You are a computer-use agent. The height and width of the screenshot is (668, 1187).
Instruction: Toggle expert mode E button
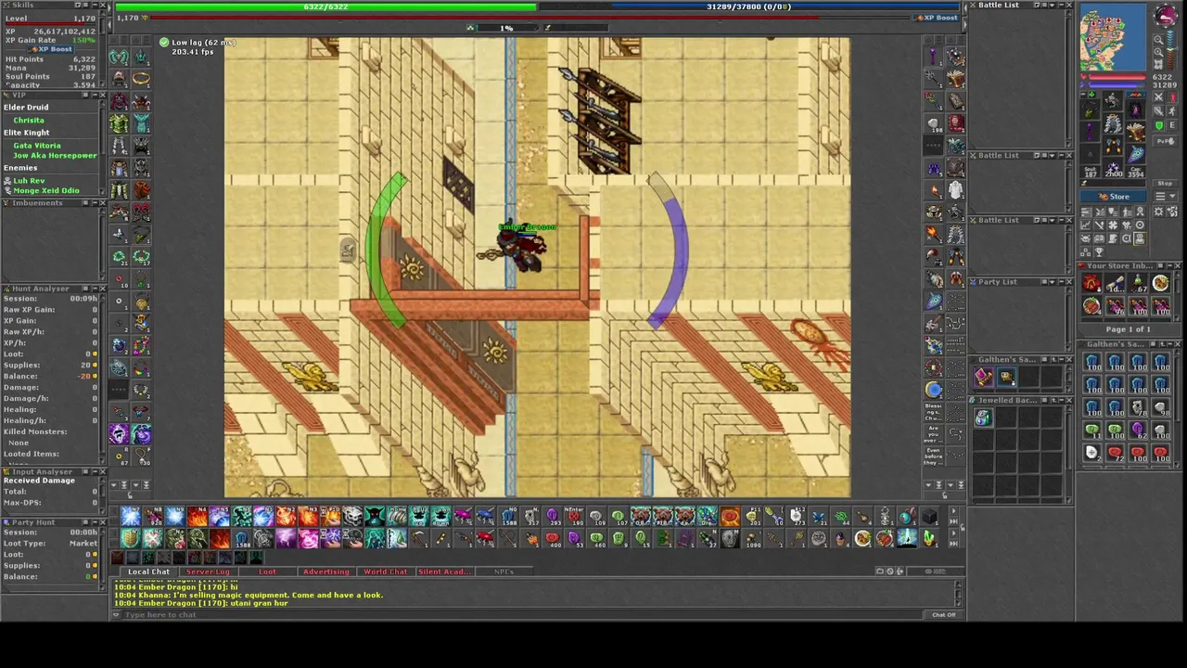coord(1170,126)
